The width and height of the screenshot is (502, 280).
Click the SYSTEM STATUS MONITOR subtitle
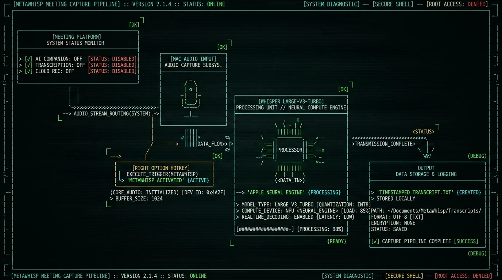pos(75,43)
